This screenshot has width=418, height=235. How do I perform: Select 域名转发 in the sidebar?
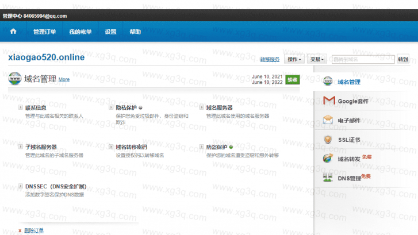349,159
